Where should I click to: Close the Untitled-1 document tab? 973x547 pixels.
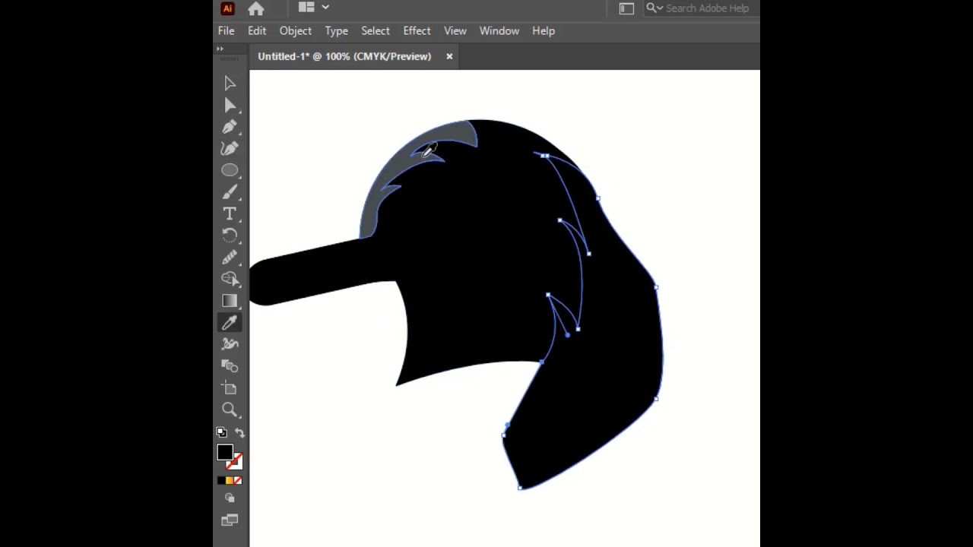[449, 56]
